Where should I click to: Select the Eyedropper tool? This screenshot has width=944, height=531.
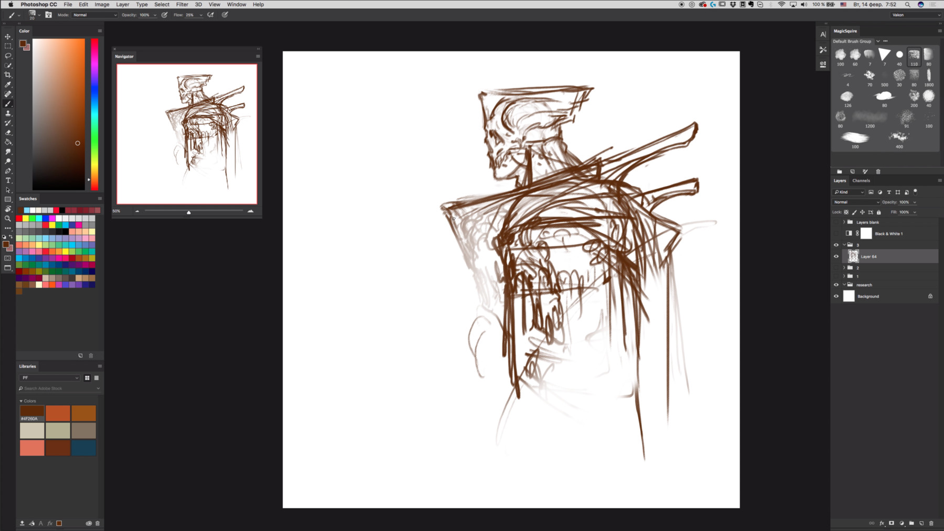8,85
